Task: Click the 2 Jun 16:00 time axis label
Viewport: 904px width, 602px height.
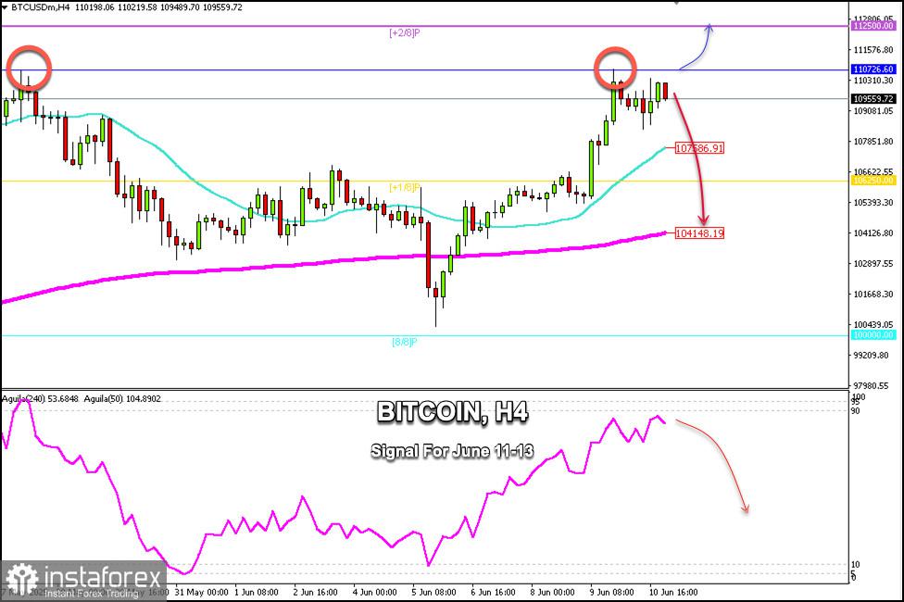Action: coord(315,592)
